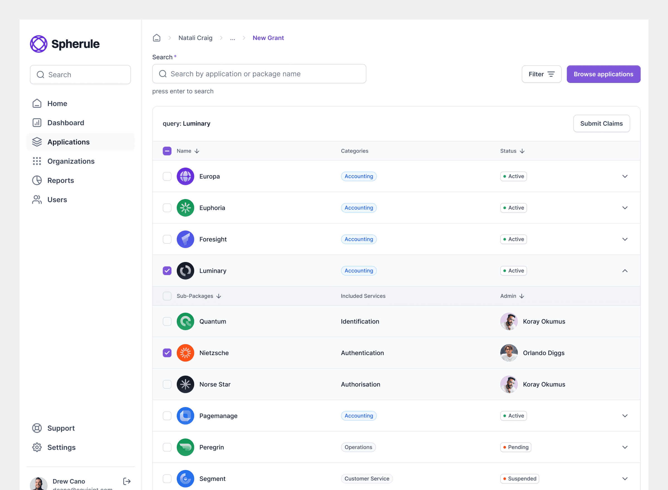This screenshot has width=668, height=490.
Task: Click the Browse applications button
Action: (x=603, y=74)
